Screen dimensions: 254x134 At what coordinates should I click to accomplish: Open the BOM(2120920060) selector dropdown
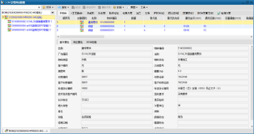click(52, 13)
